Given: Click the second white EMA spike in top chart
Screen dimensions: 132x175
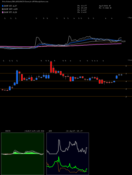Looking at the screenshot, I should click(x=69, y=36).
